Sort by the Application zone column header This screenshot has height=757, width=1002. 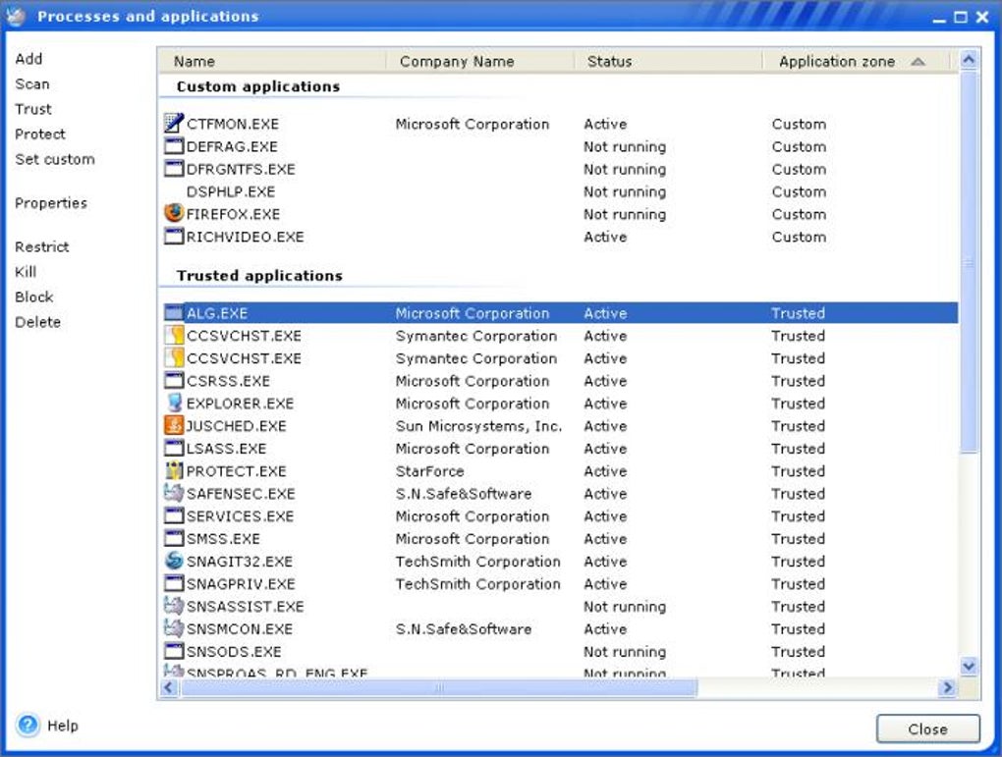tap(837, 62)
